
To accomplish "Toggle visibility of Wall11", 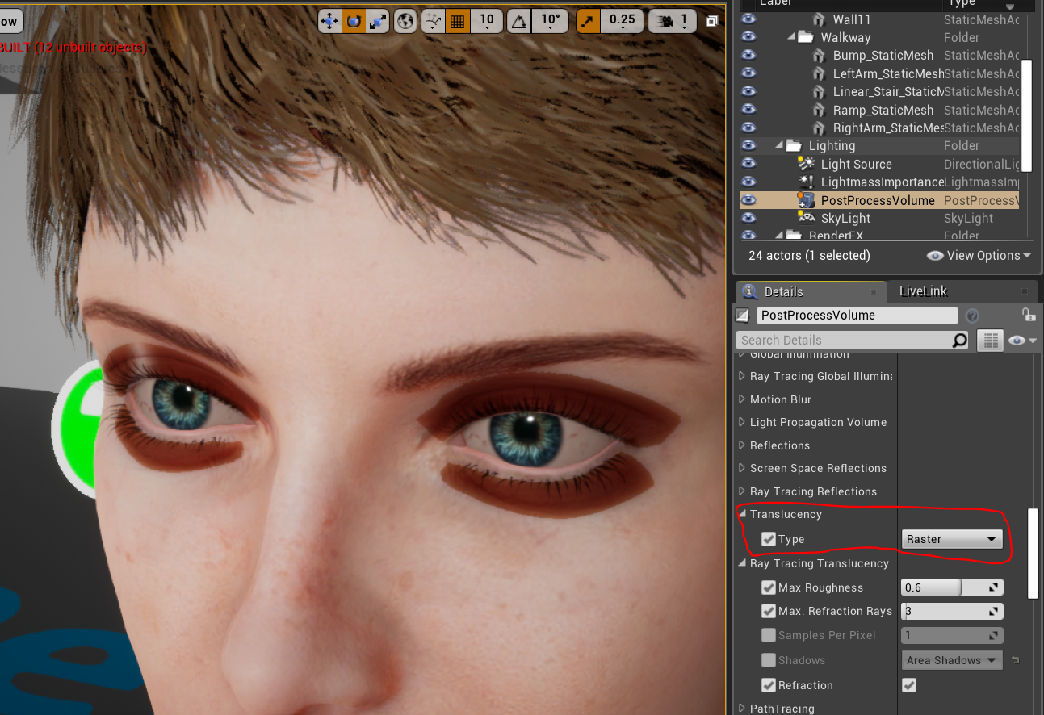I will tap(748, 19).
